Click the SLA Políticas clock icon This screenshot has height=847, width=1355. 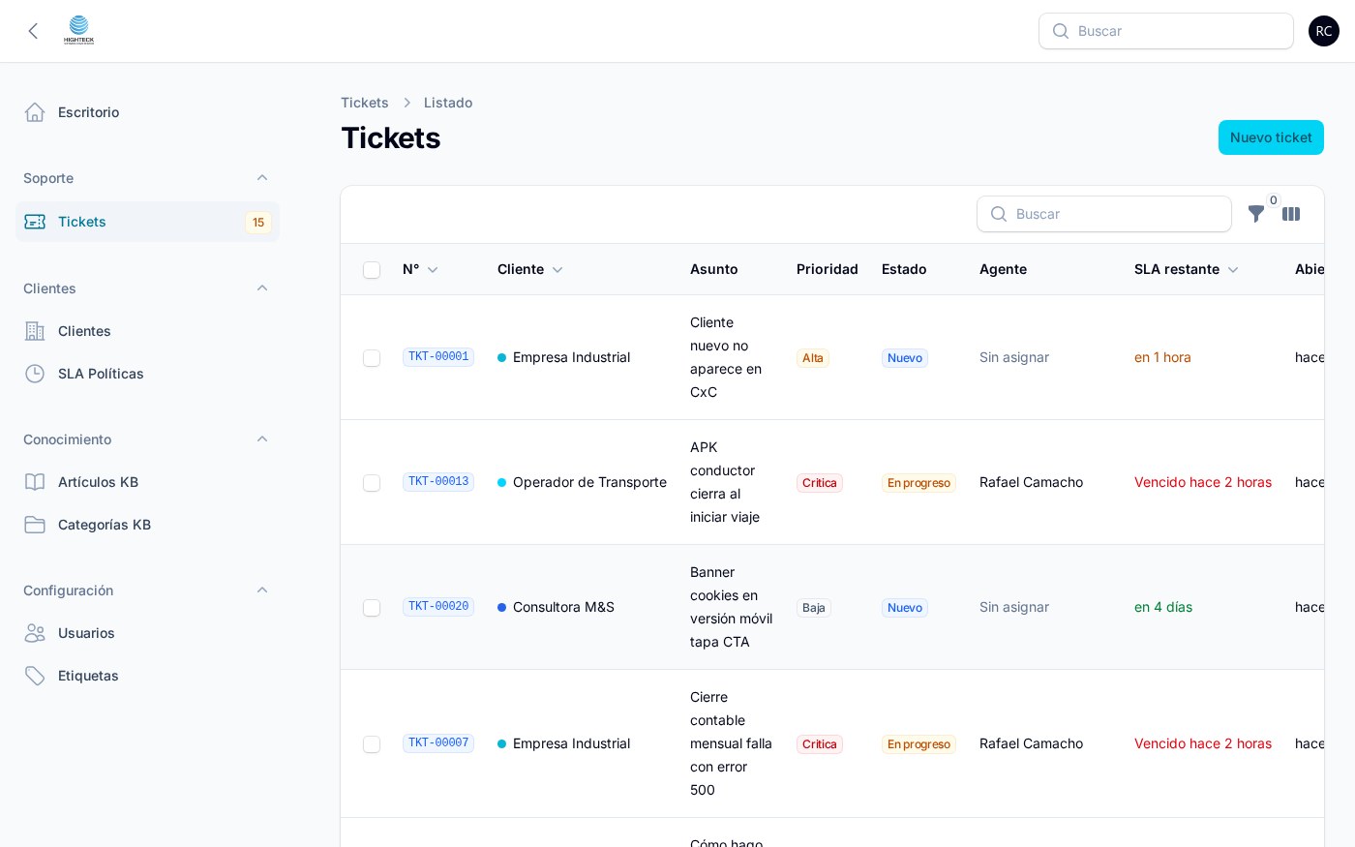click(35, 374)
